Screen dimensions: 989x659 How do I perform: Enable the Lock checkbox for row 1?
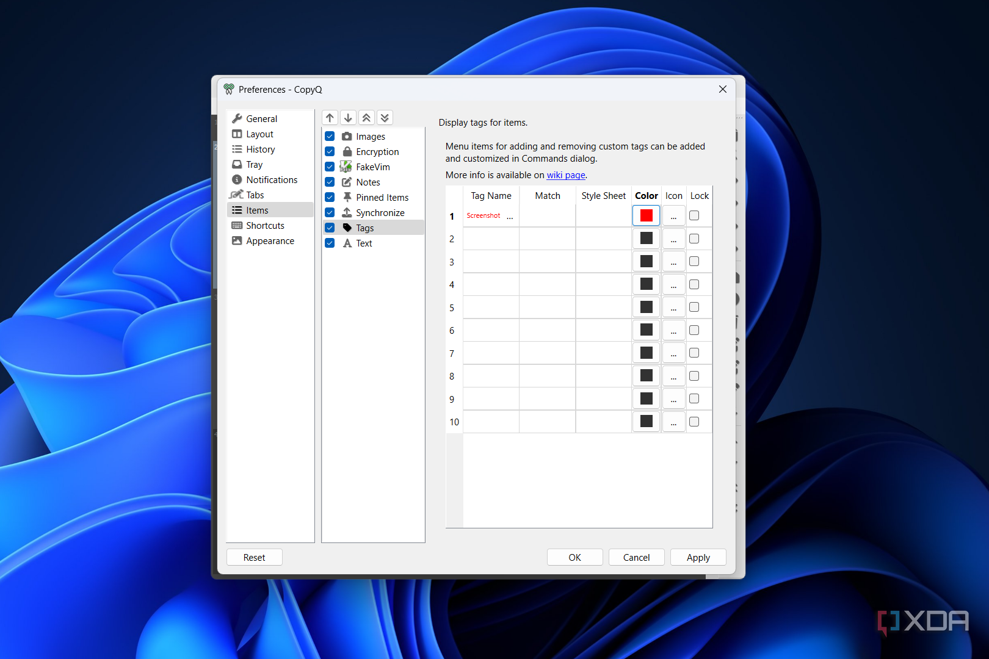[x=694, y=215]
